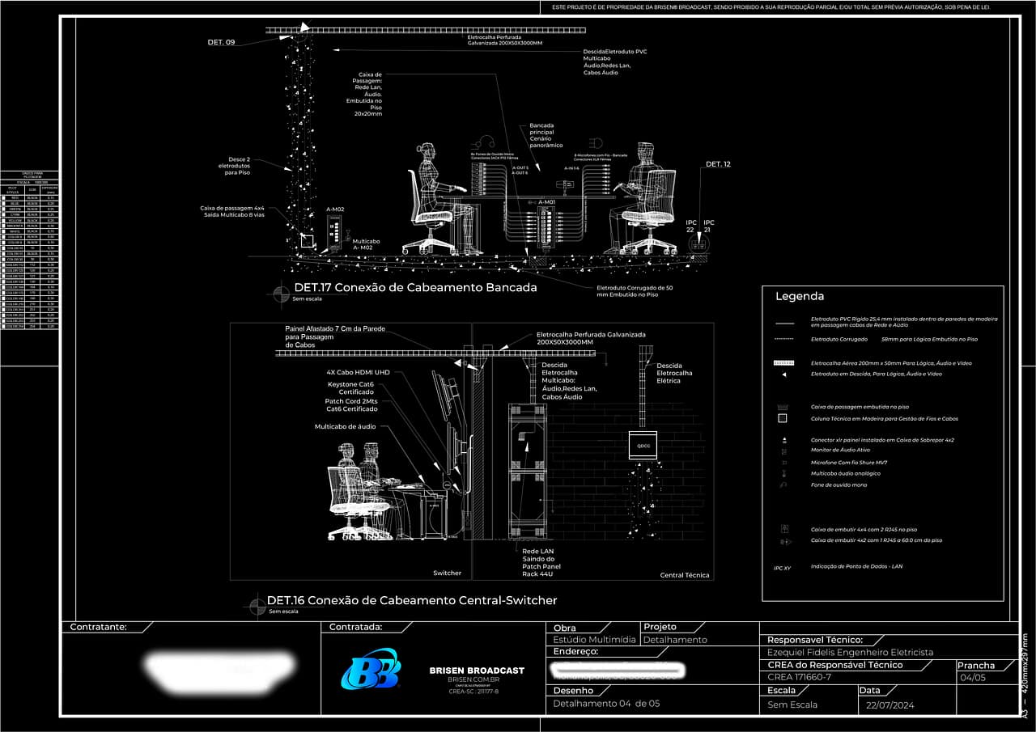Select the microphone symbol above the bancada
Viewport: 1036px width, 732px height.
597,143
